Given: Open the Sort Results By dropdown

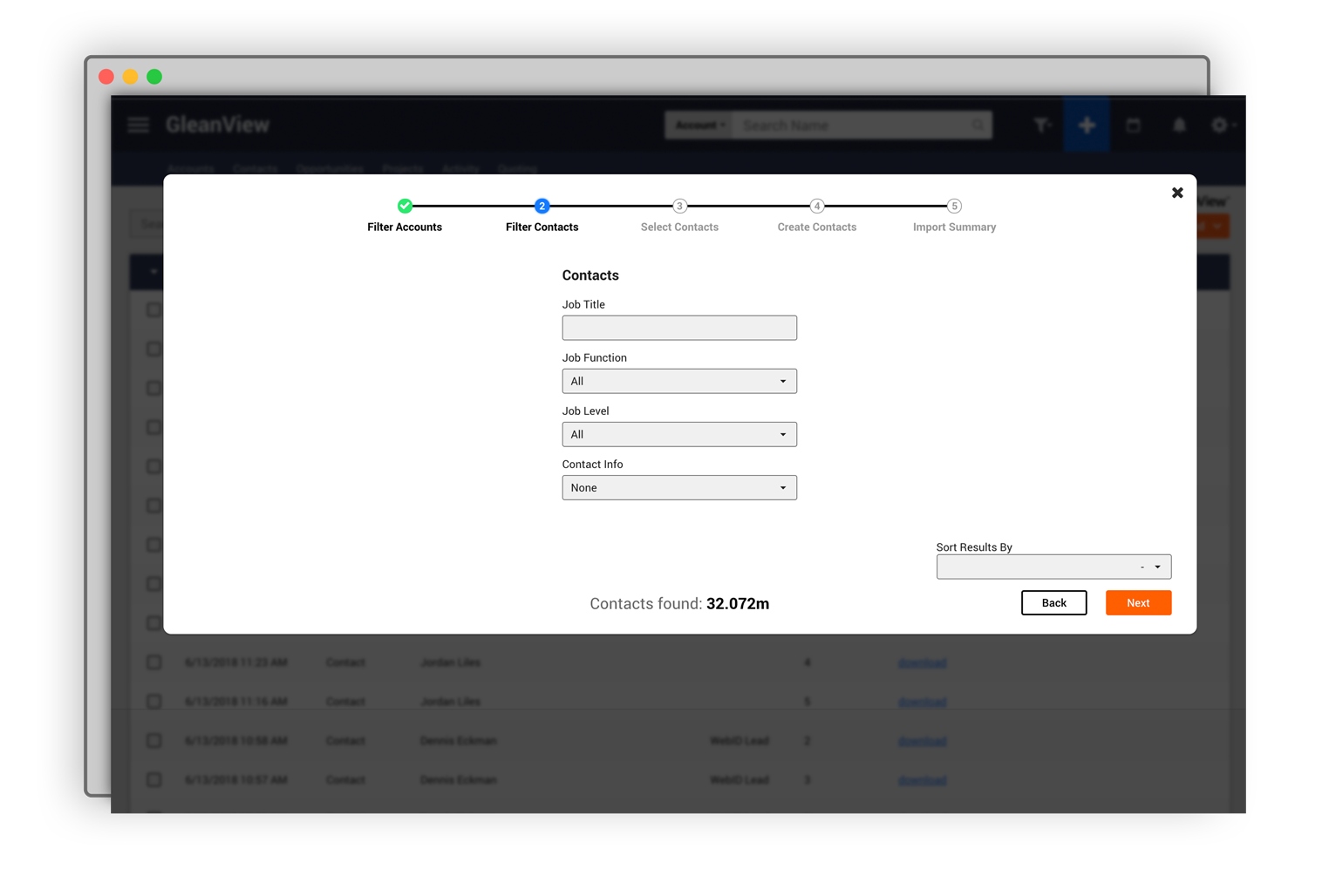Looking at the screenshot, I should click(1053, 567).
